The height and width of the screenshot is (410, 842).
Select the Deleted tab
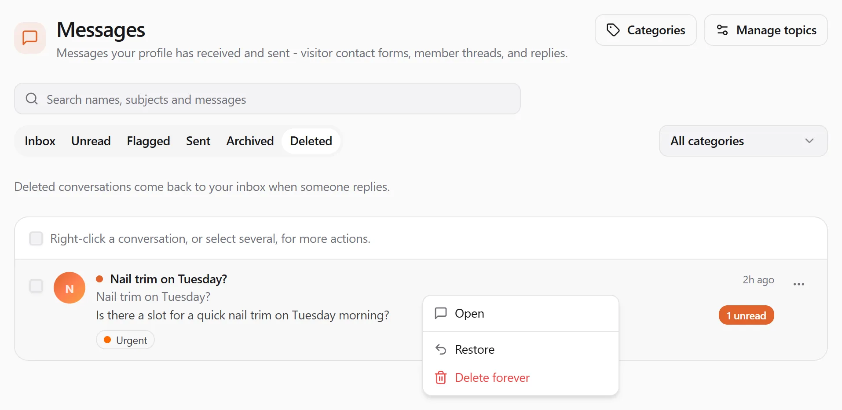pyautogui.click(x=311, y=141)
